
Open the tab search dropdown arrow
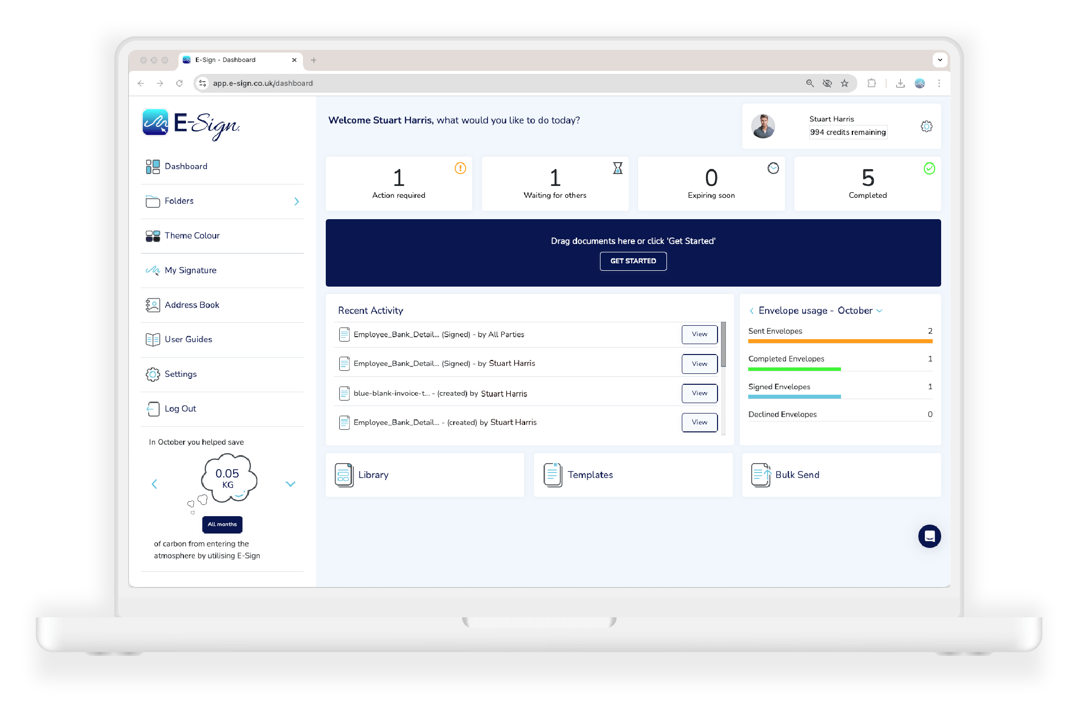[940, 60]
